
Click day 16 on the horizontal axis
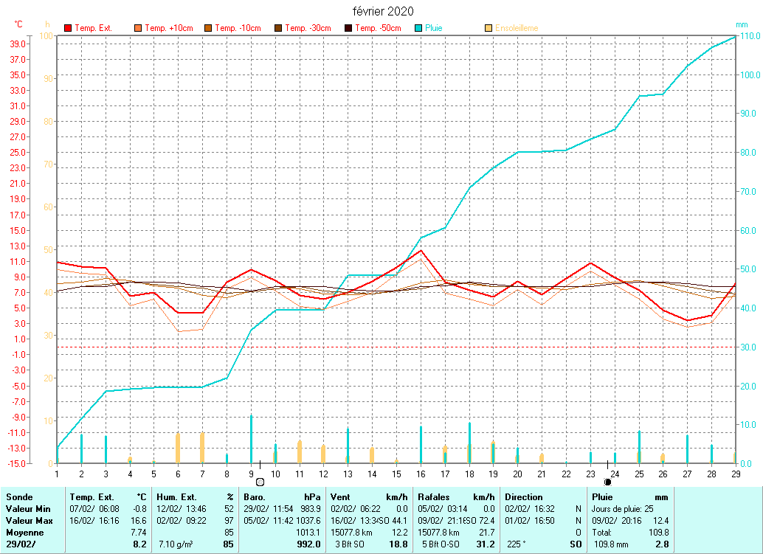pos(421,474)
